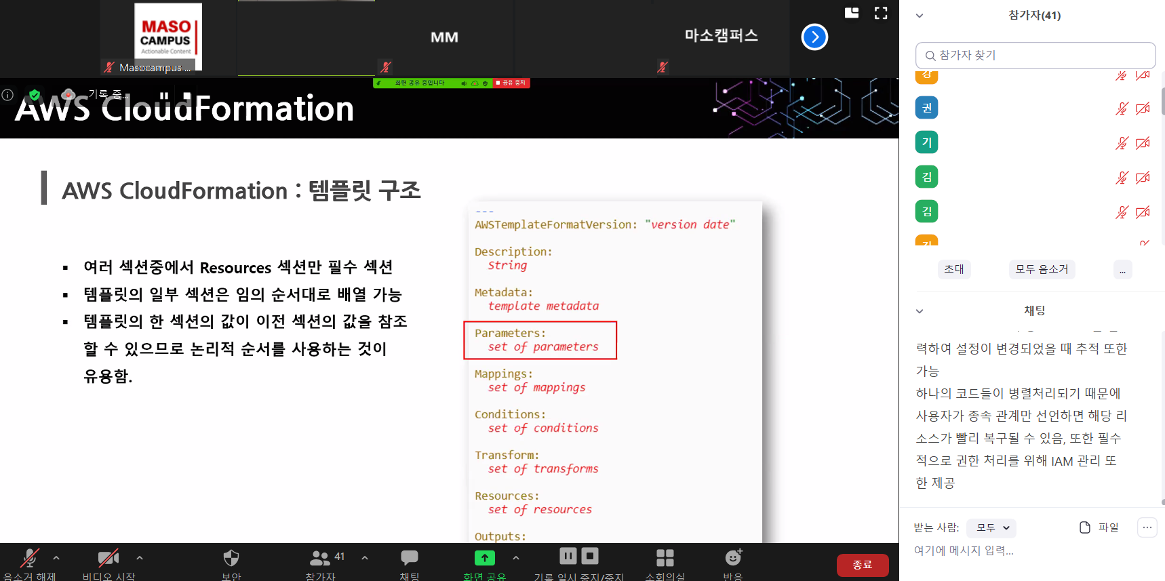1165x581 pixels.
Task: Collapse the 참가자(41) panel chevron
Action: coord(920,16)
